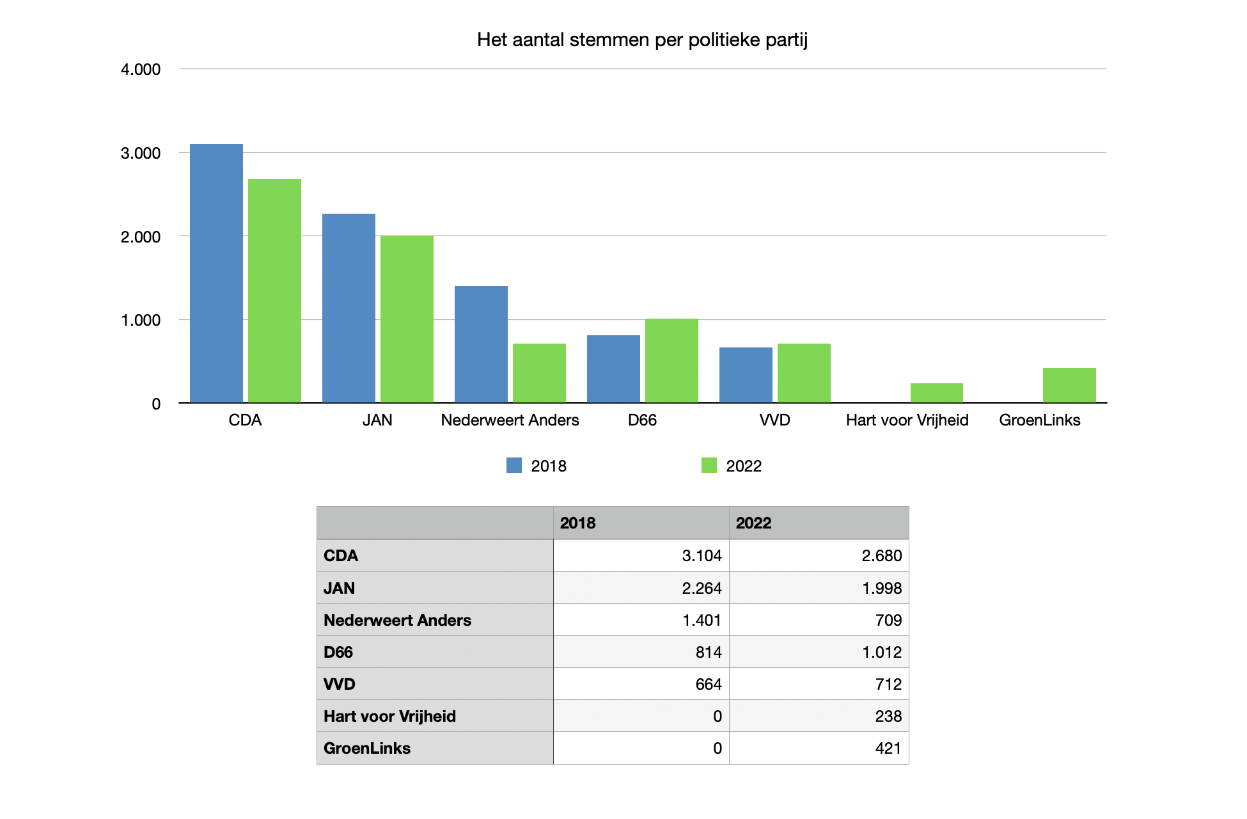This screenshot has height=819, width=1247.
Task: Click the 2022 table column header
Action: coord(818,523)
